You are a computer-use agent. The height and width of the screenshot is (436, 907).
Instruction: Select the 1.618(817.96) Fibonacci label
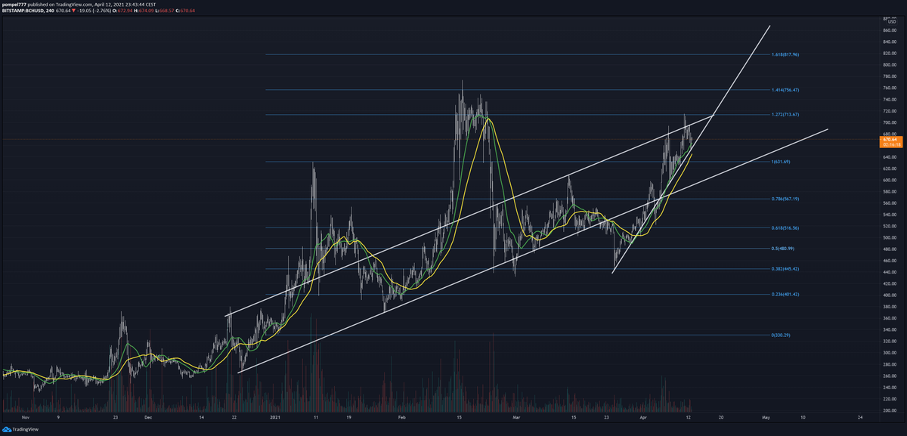[785, 54]
